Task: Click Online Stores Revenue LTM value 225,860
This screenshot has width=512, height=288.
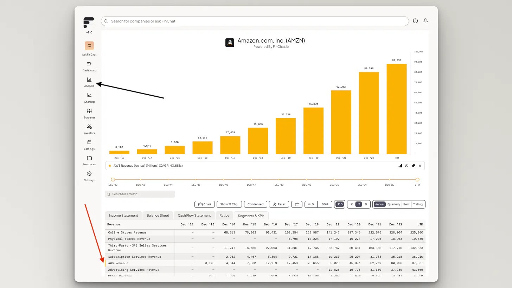Action: pos(416,232)
